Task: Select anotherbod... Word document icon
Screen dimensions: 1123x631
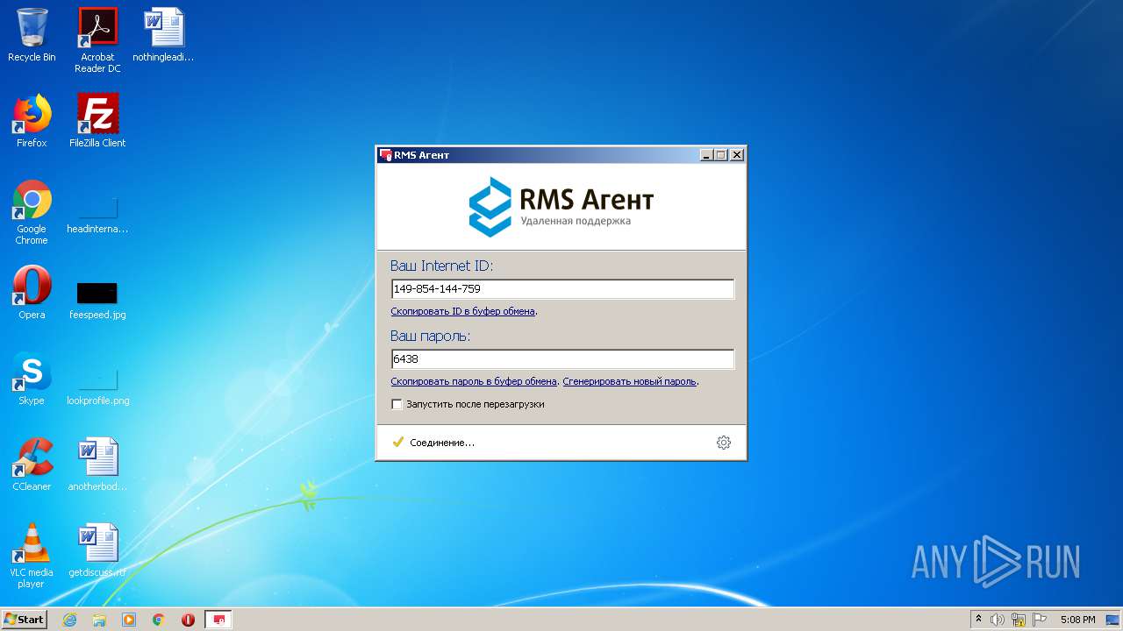Action: [97, 464]
